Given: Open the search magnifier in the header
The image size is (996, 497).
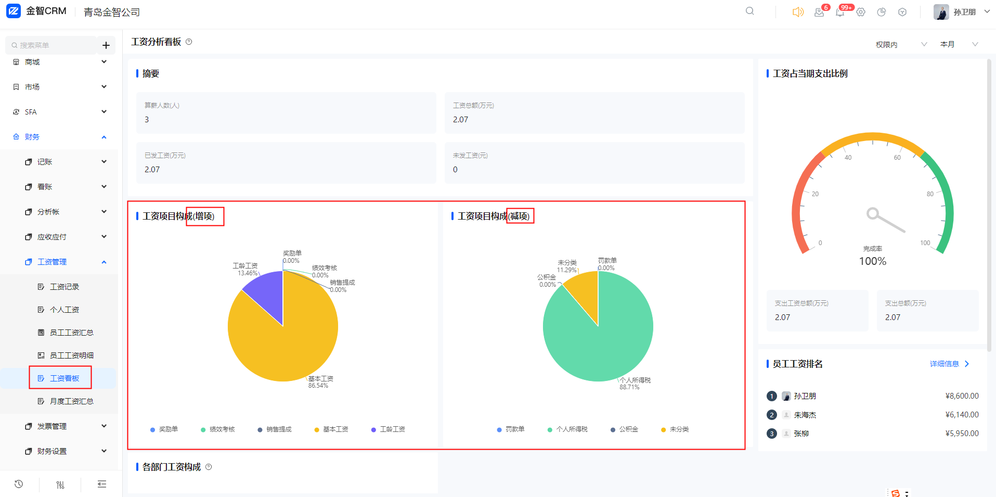Looking at the screenshot, I should (x=749, y=11).
